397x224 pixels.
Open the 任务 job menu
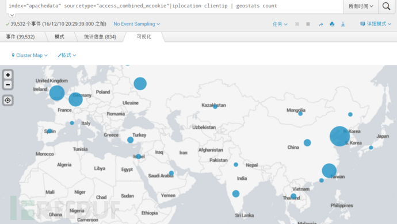click(280, 24)
